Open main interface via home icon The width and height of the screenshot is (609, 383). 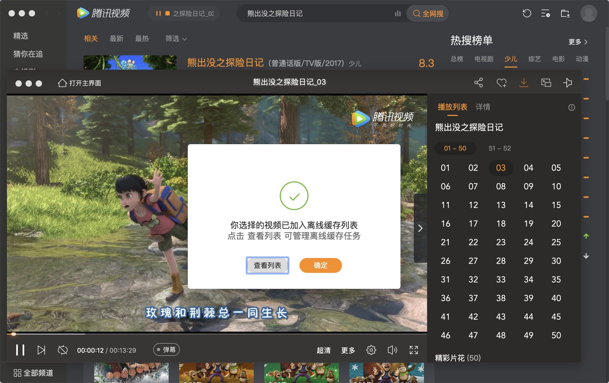coord(79,83)
